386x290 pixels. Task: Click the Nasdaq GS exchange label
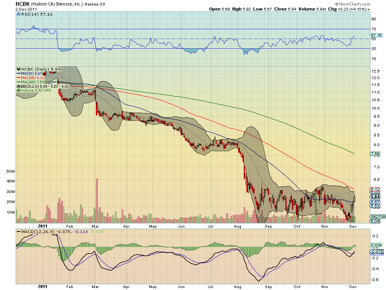(95, 4)
